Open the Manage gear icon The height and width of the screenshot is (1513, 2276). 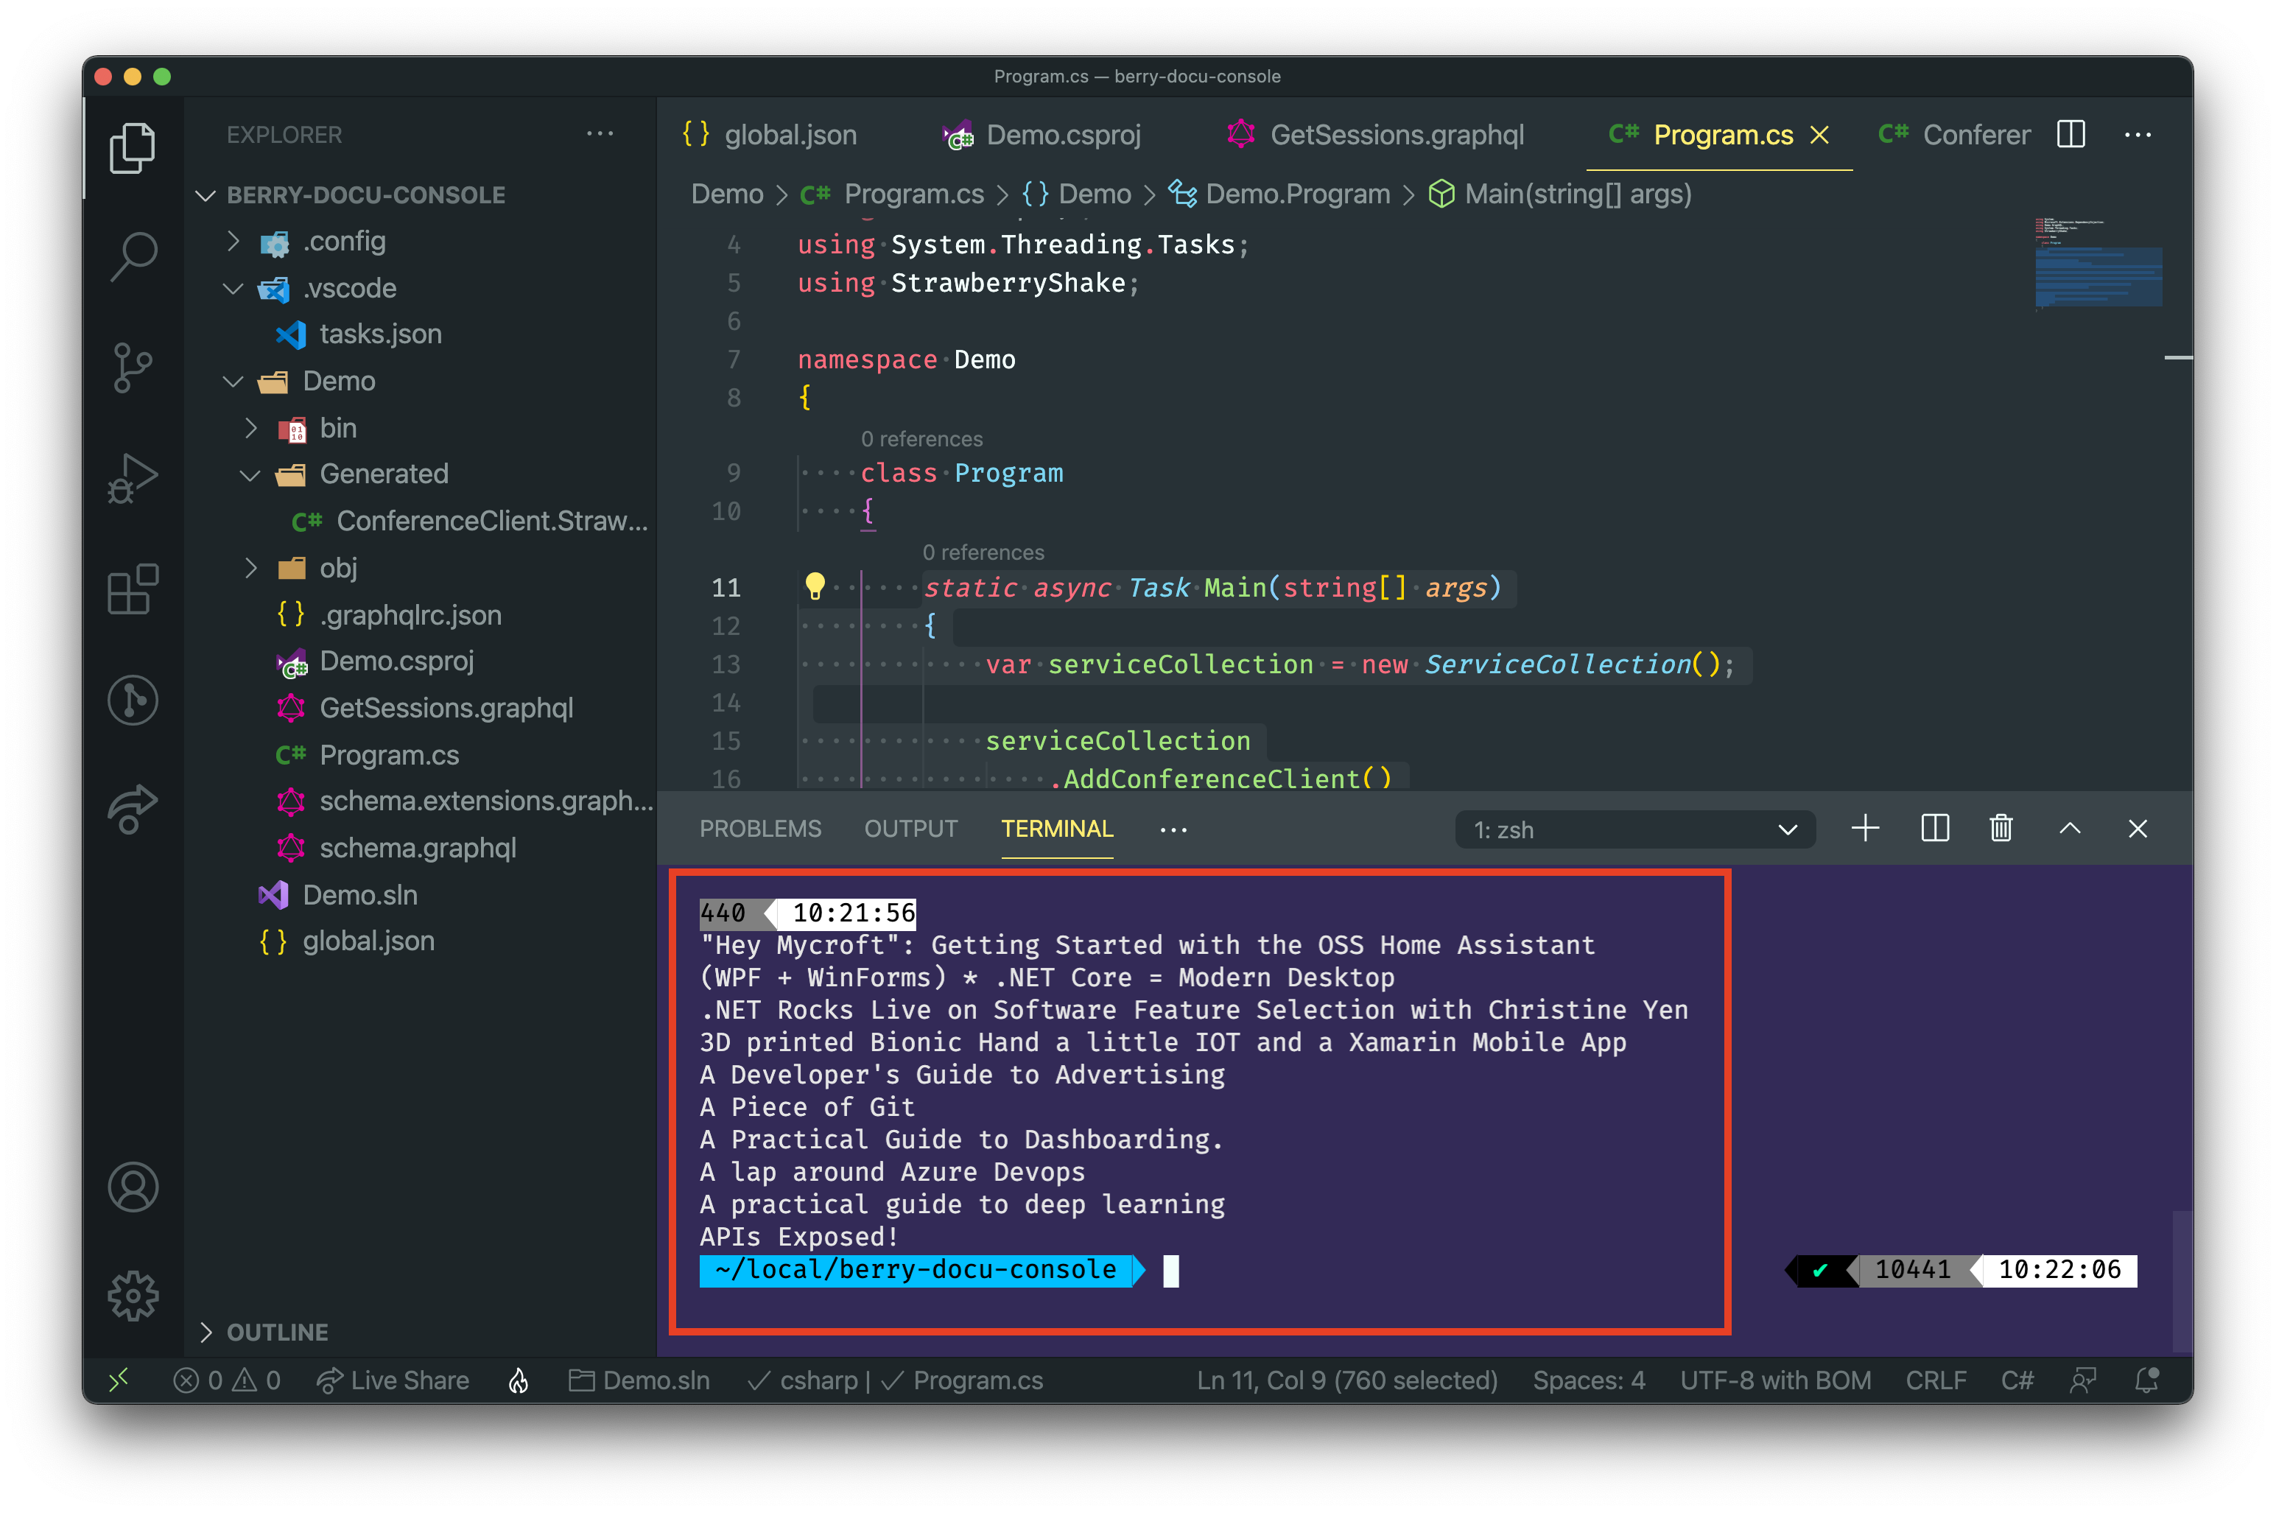(133, 1296)
